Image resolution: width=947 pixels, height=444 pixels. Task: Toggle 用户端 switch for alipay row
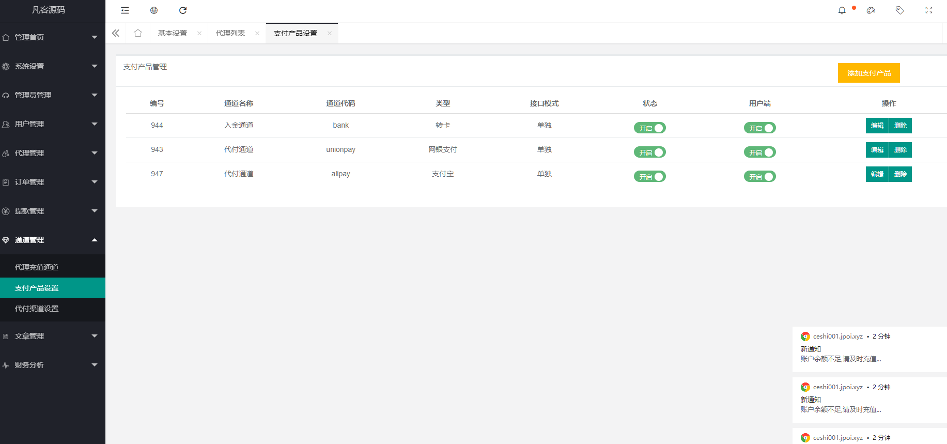pyautogui.click(x=760, y=176)
